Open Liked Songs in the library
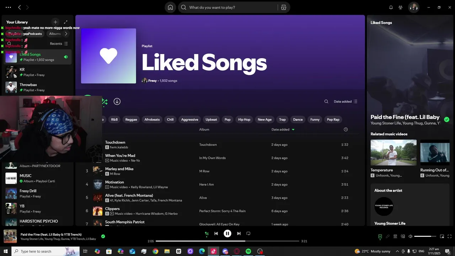 point(37,57)
